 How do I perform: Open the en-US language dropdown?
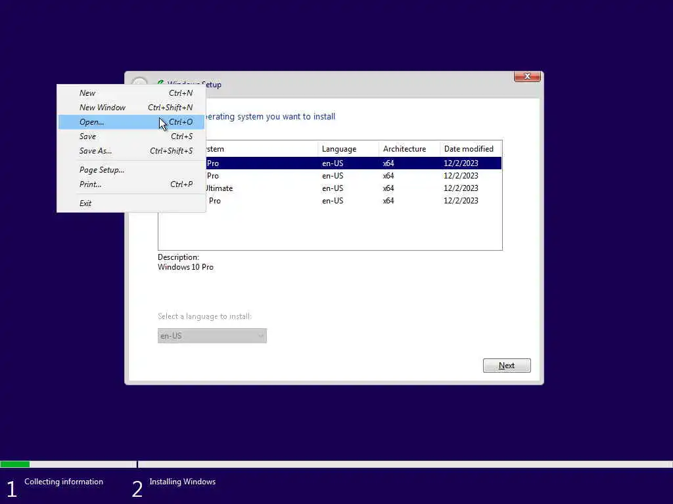tap(212, 335)
